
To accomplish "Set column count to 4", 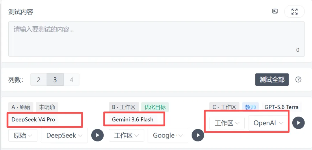I will tap(71, 80).
